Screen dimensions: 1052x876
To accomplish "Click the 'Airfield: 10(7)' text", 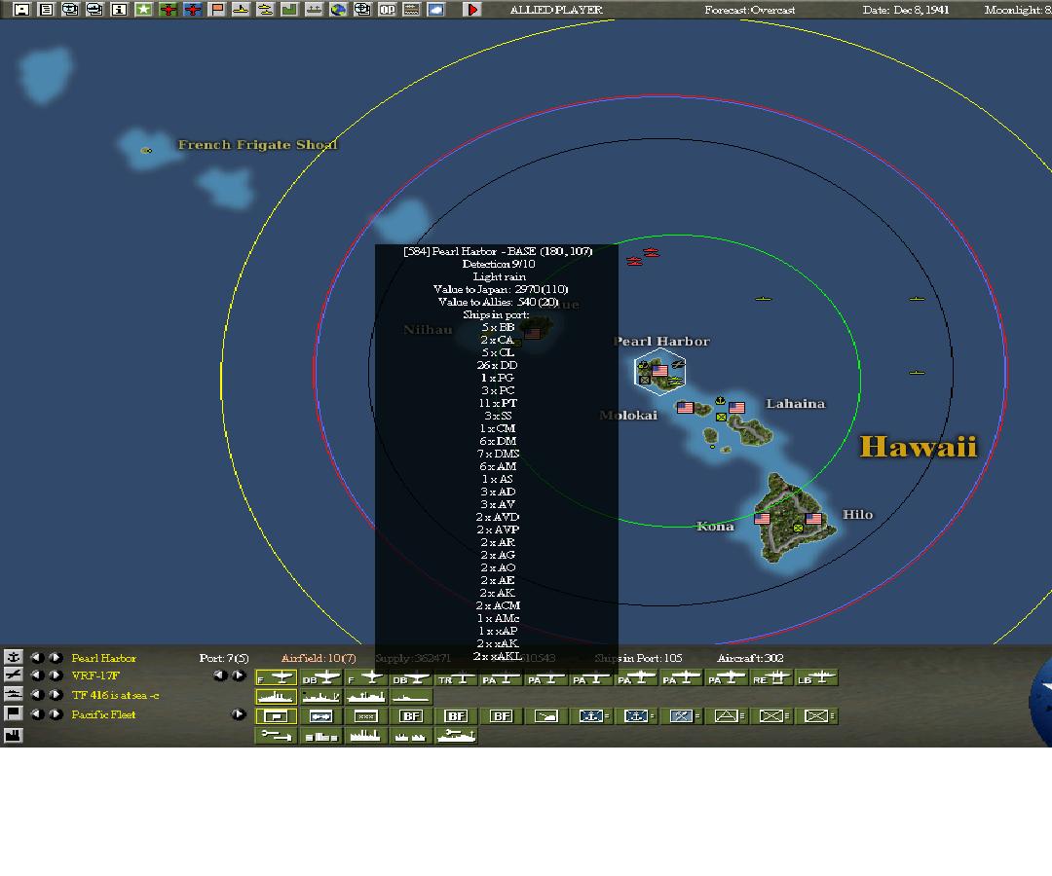I will click(319, 658).
